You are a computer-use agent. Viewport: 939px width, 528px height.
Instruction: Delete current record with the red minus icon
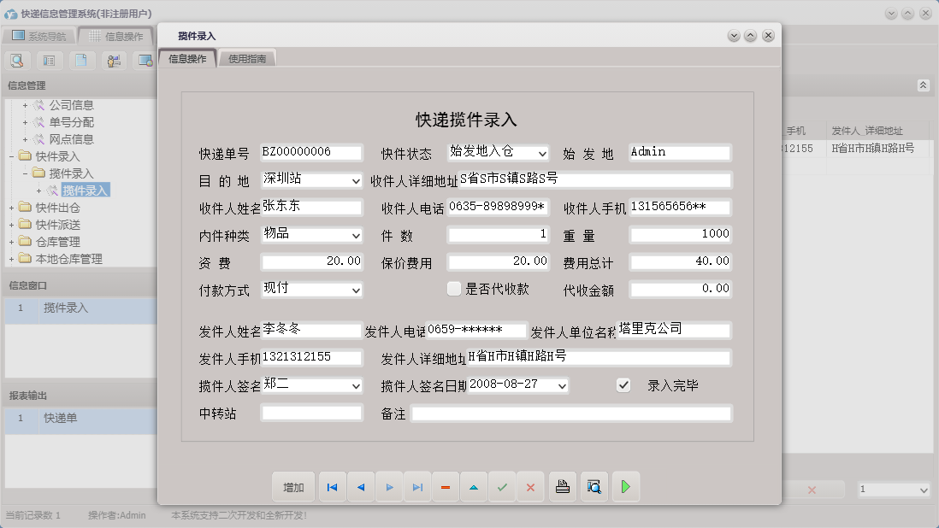coord(445,486)
